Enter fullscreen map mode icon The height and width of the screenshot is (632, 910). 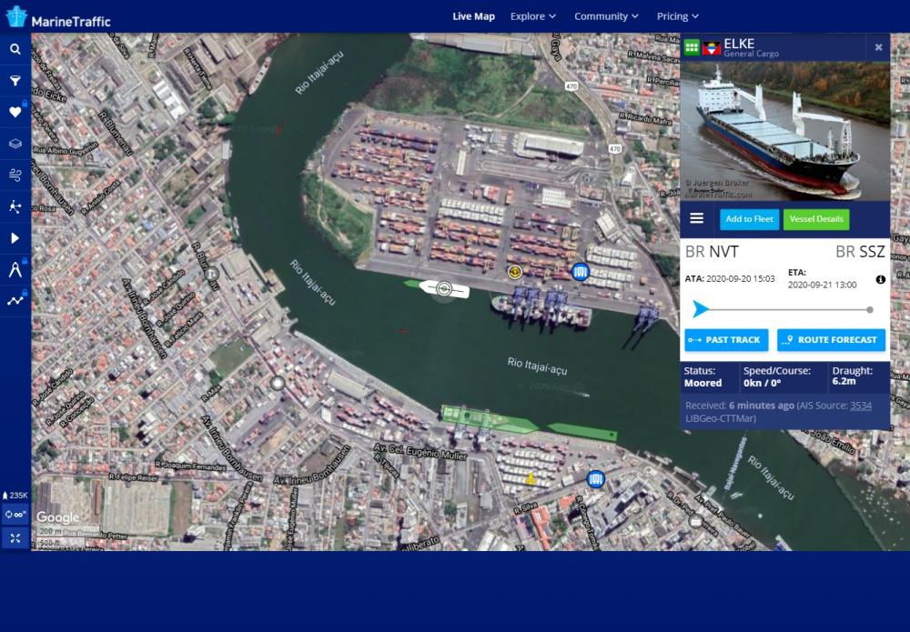pyautogui.click(x=15, y=538)
